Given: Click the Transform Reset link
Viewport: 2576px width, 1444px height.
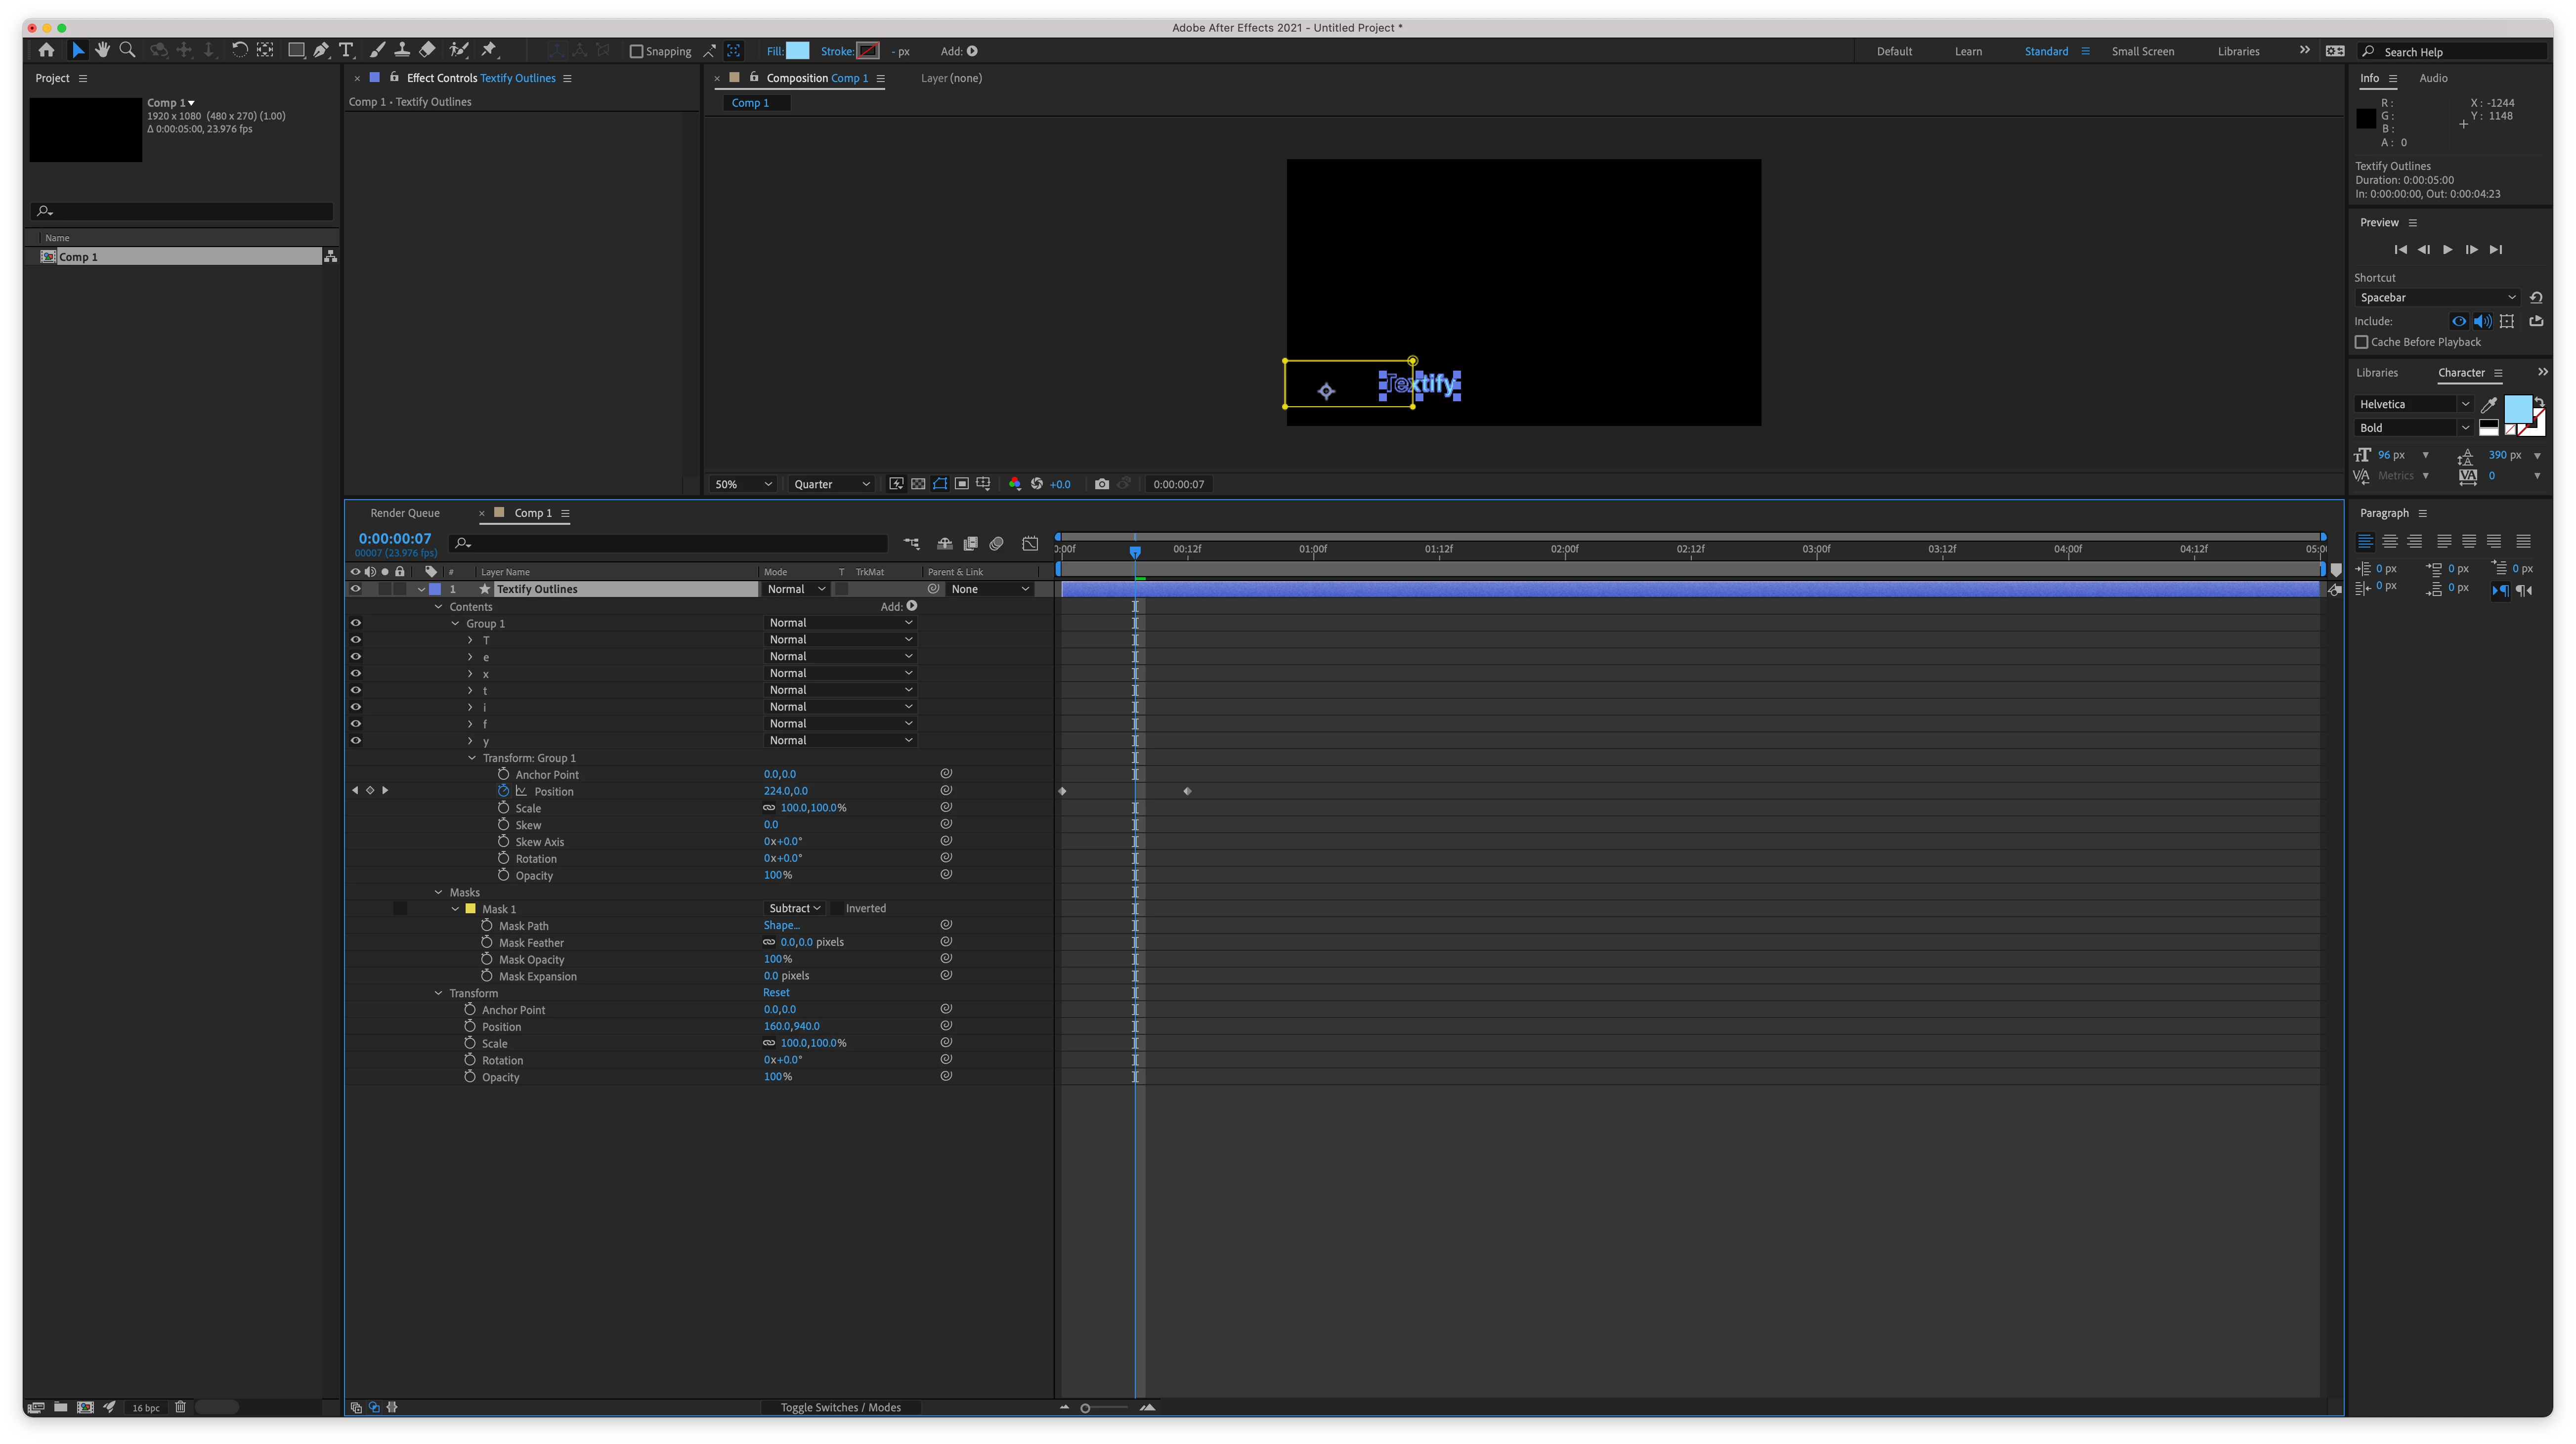Looking at the screenshot, I should pos(776,993).
